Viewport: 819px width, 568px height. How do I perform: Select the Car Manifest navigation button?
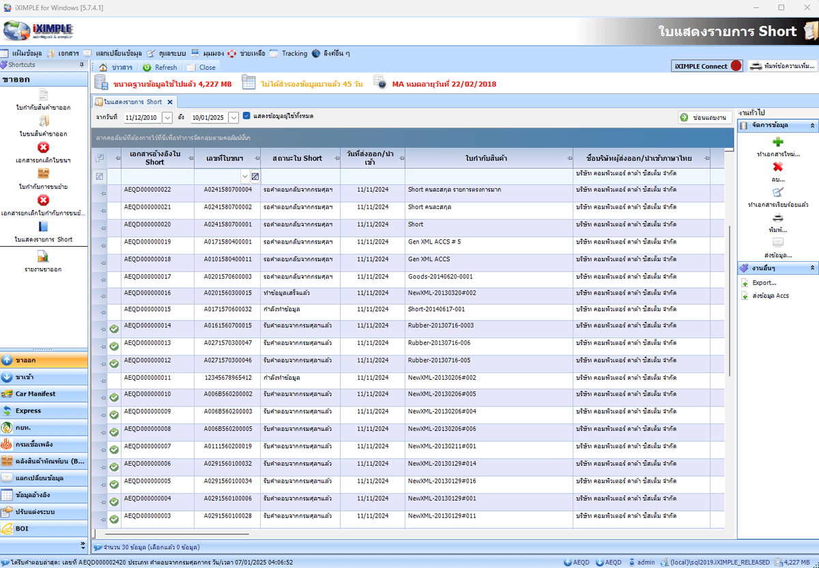coord(44,393)
